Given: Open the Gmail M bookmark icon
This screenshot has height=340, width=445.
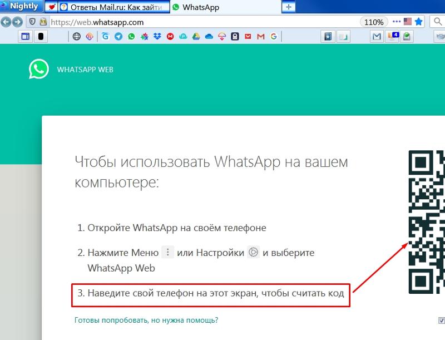Looking at the screenshot, I should [261, 36].
